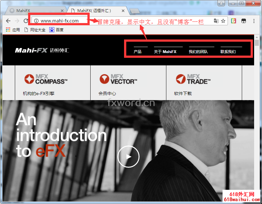Close the MahiFX(迈恒外汇) tab
The height and width of the screenshot is (204, 262).
pos(123,11)
